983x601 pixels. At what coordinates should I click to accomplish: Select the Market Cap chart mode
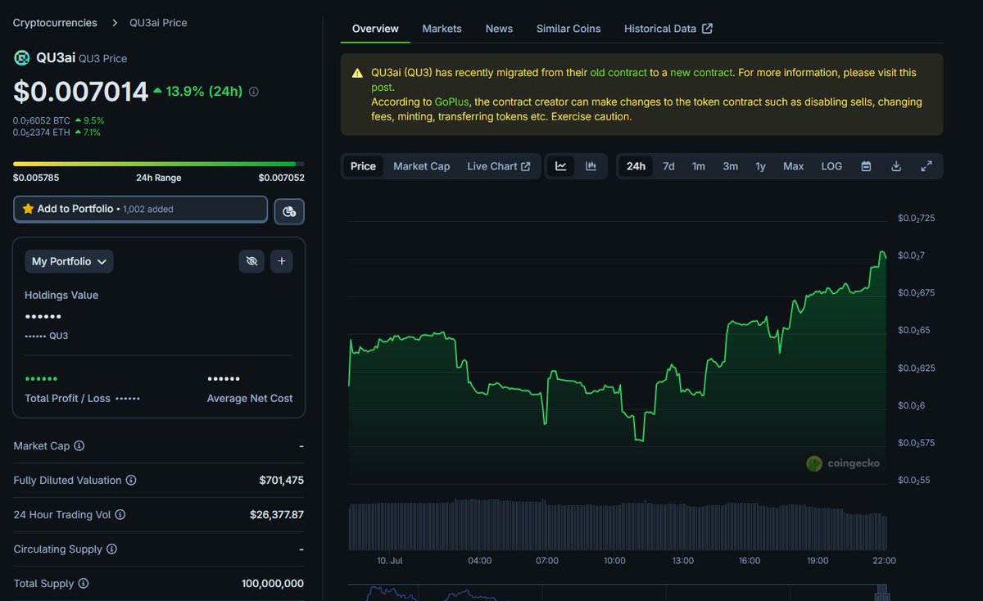point(421,166)
